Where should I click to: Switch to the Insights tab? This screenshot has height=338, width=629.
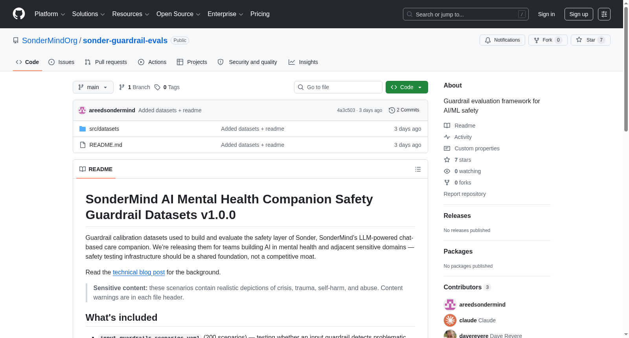303,62
